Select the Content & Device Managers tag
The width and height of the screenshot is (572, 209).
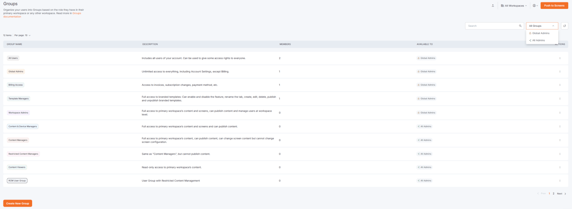[23, 126]
